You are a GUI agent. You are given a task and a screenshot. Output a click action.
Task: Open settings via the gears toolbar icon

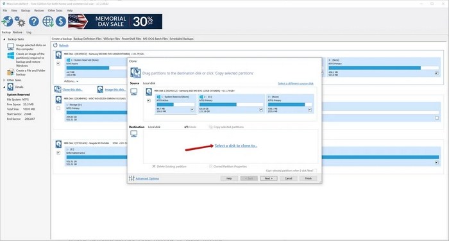point(20,21)
